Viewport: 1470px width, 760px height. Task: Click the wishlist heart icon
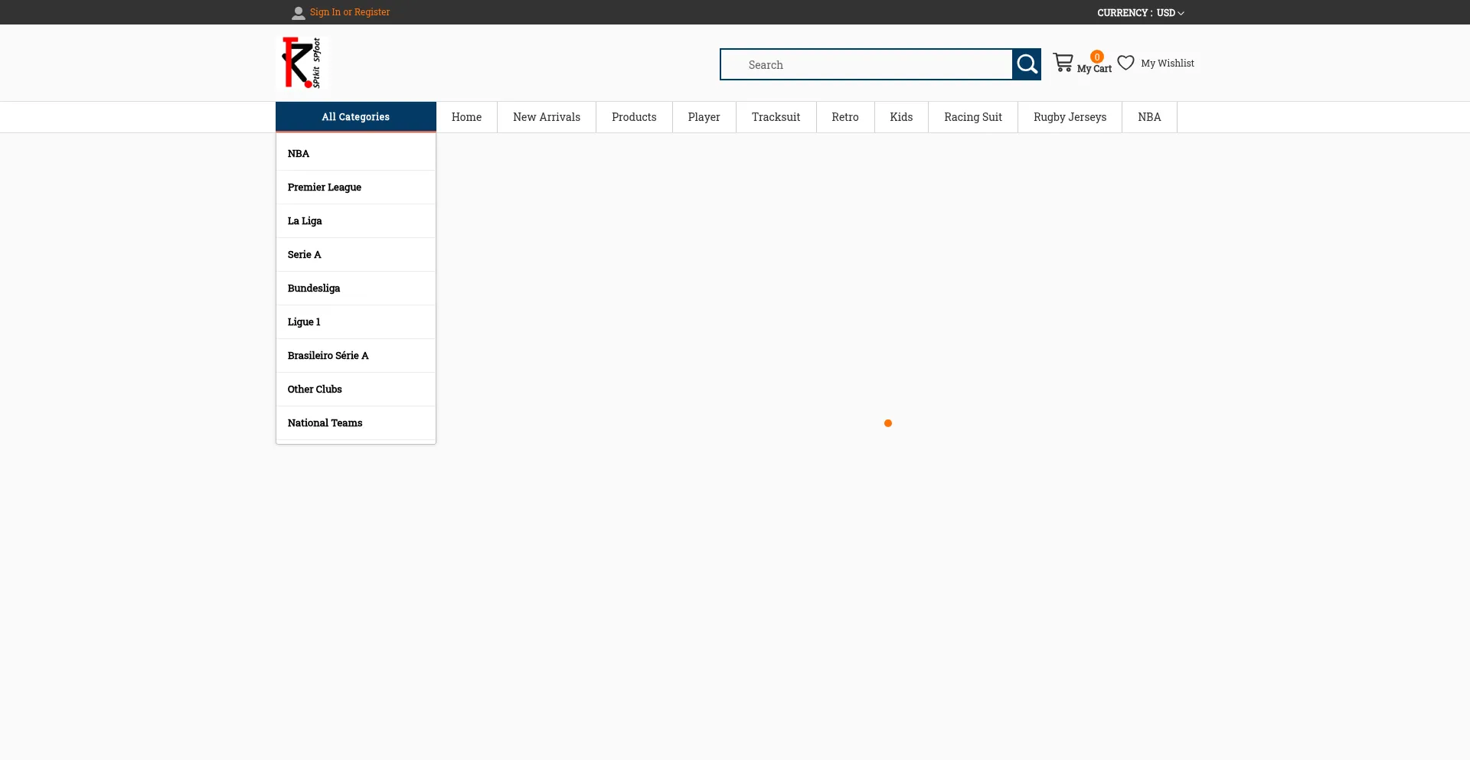coord(1125,63)
